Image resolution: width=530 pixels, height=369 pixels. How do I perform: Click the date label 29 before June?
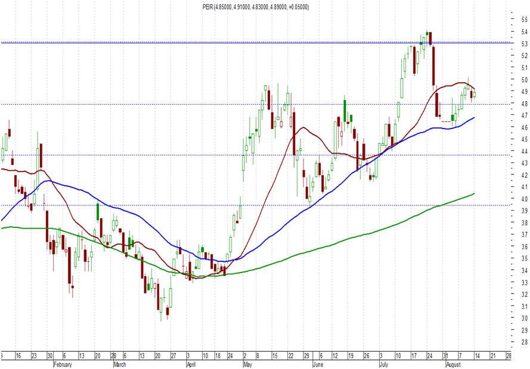tap(306, 356)
